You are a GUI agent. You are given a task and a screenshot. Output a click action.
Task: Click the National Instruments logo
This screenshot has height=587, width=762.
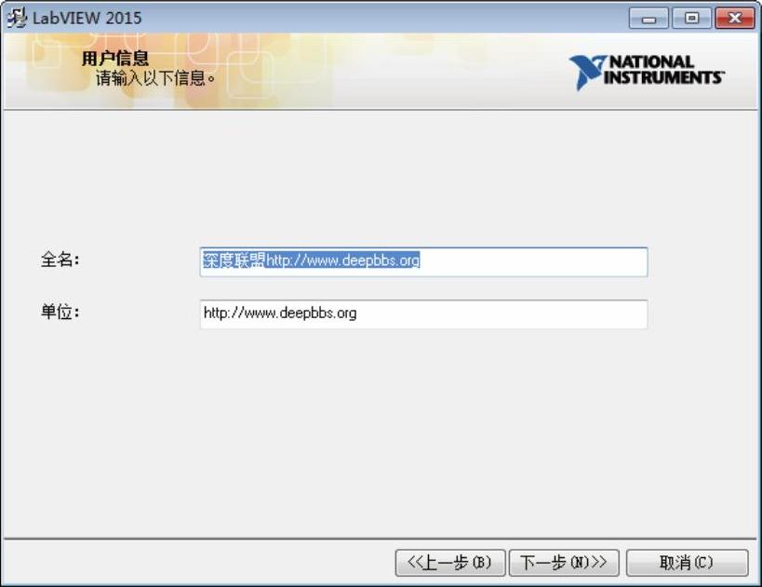(647, 73)
